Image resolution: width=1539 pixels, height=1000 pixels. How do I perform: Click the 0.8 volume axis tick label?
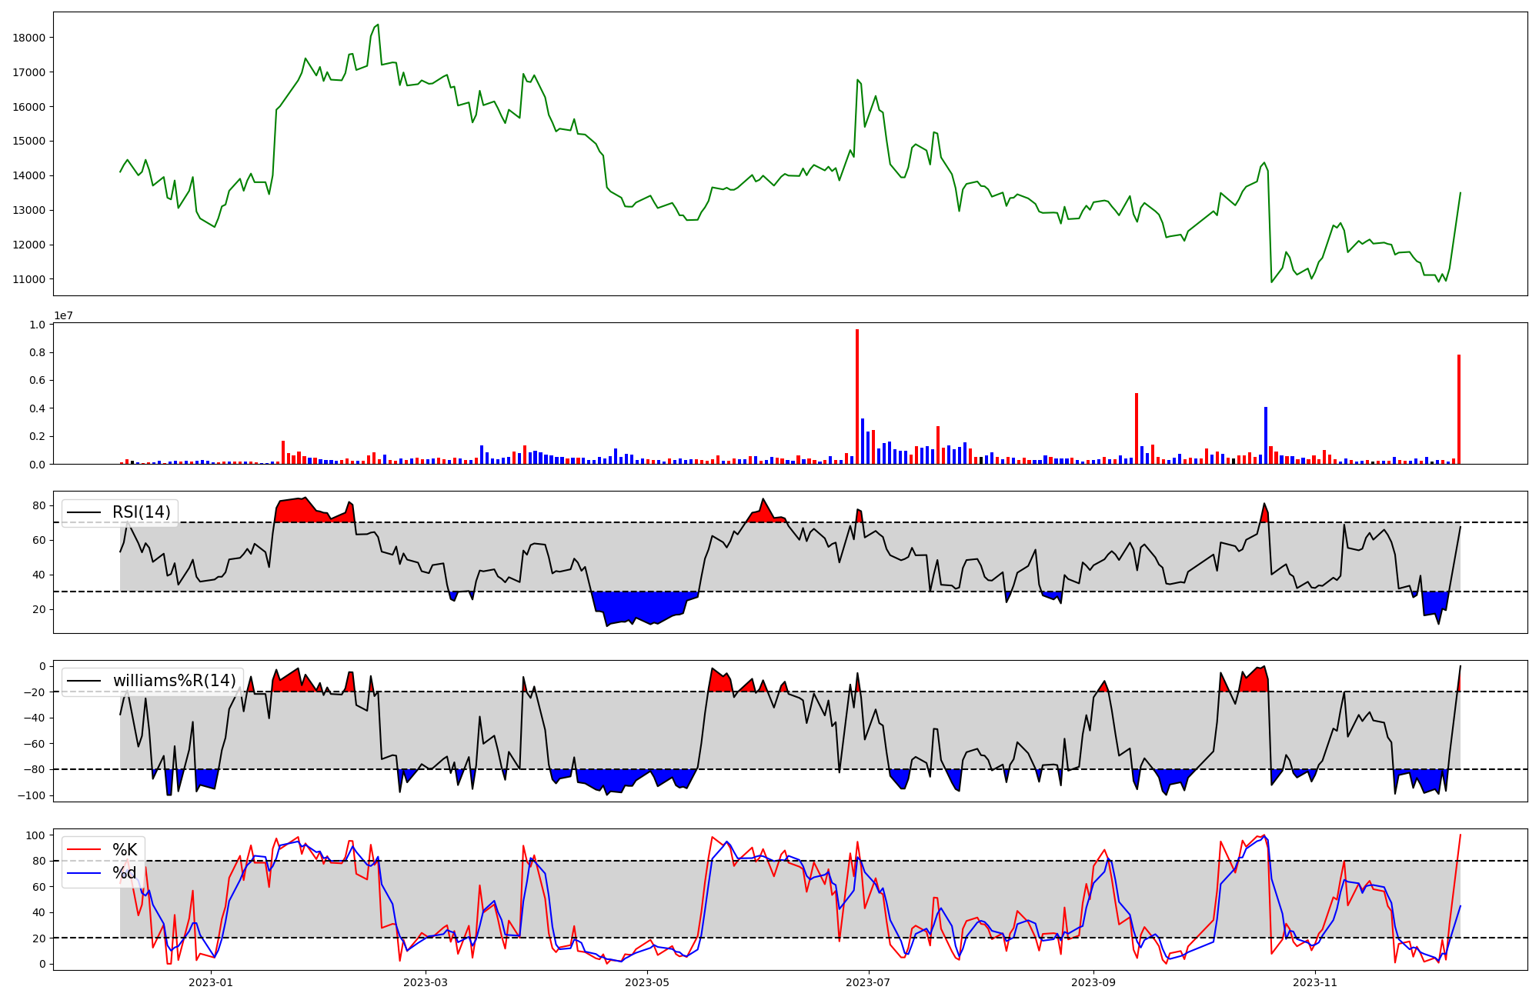pyautogui.click(x=38, y=352)
